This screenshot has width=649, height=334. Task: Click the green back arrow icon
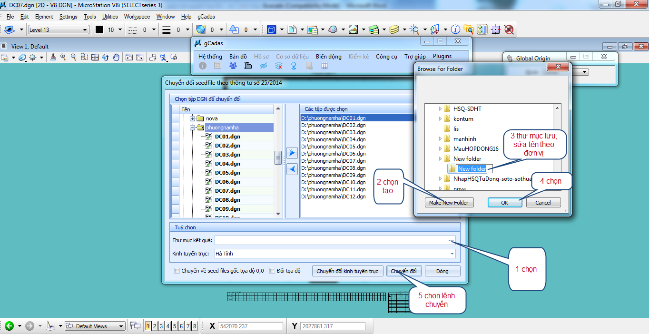tap(9, 326)
